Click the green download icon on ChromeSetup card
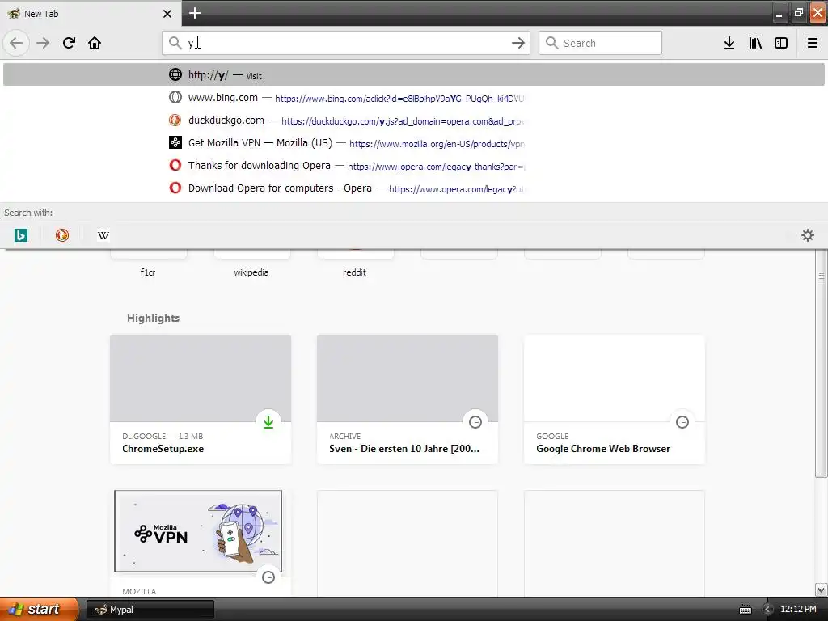Screen dimensions: 828x621 (268, 422)
